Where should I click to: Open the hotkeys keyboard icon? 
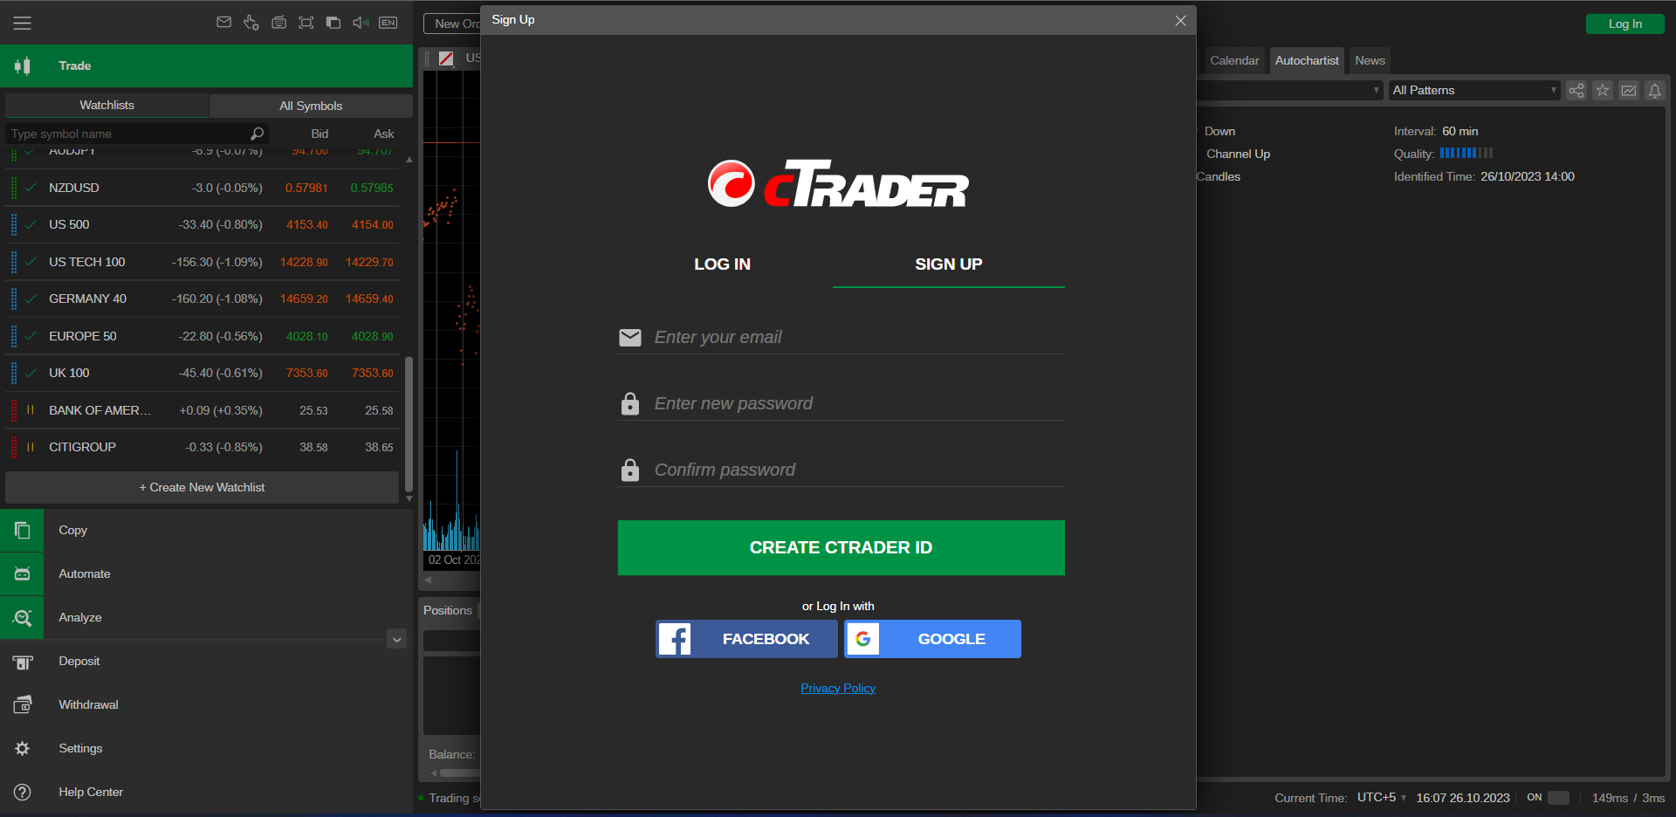[278, 23]
